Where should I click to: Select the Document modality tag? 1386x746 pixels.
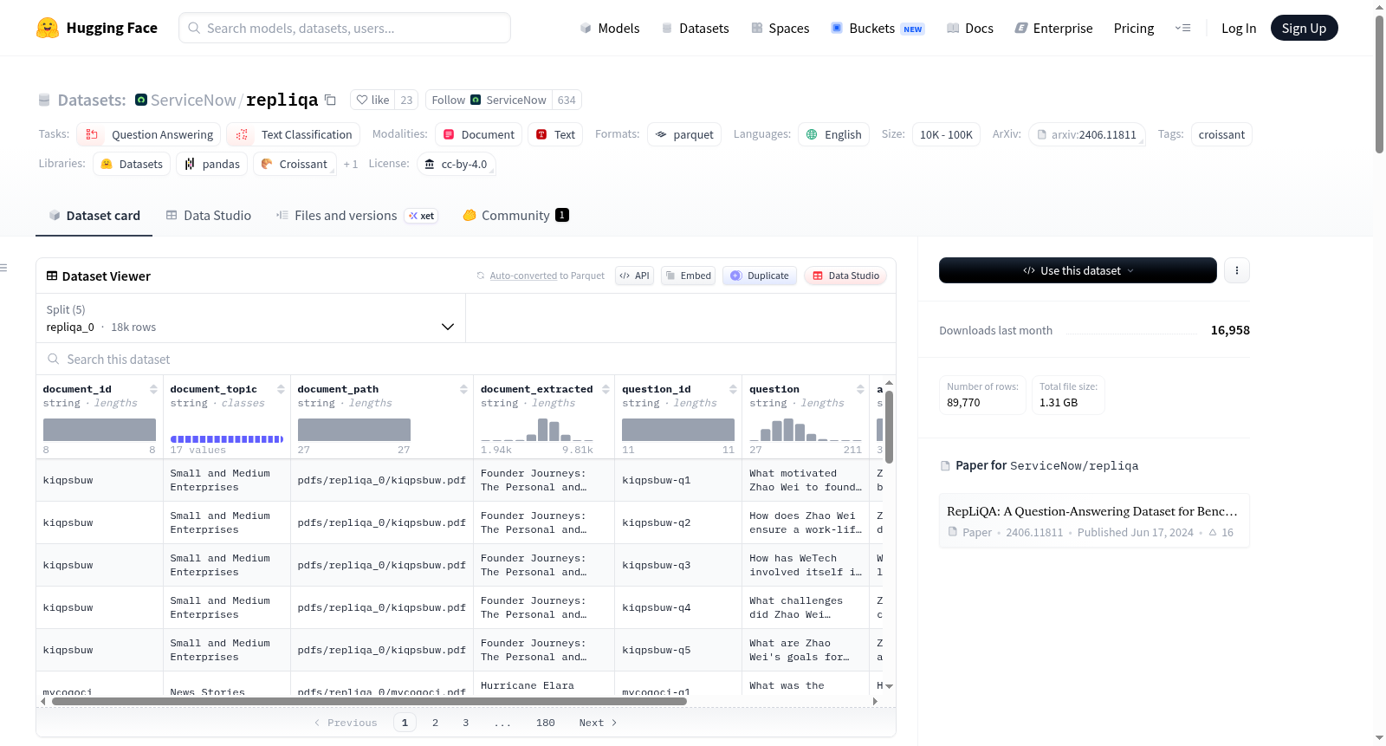click(x=479, y=134)
